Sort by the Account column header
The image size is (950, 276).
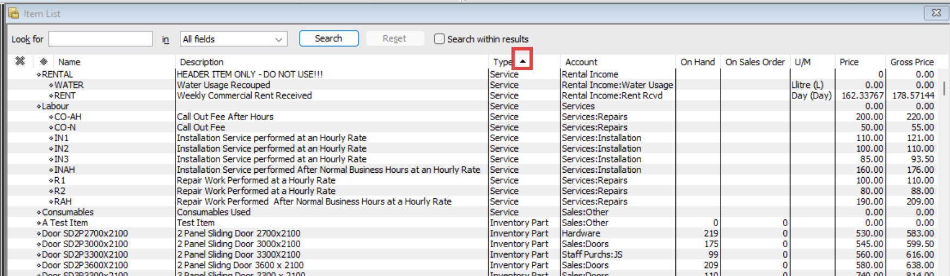point(581,62)
